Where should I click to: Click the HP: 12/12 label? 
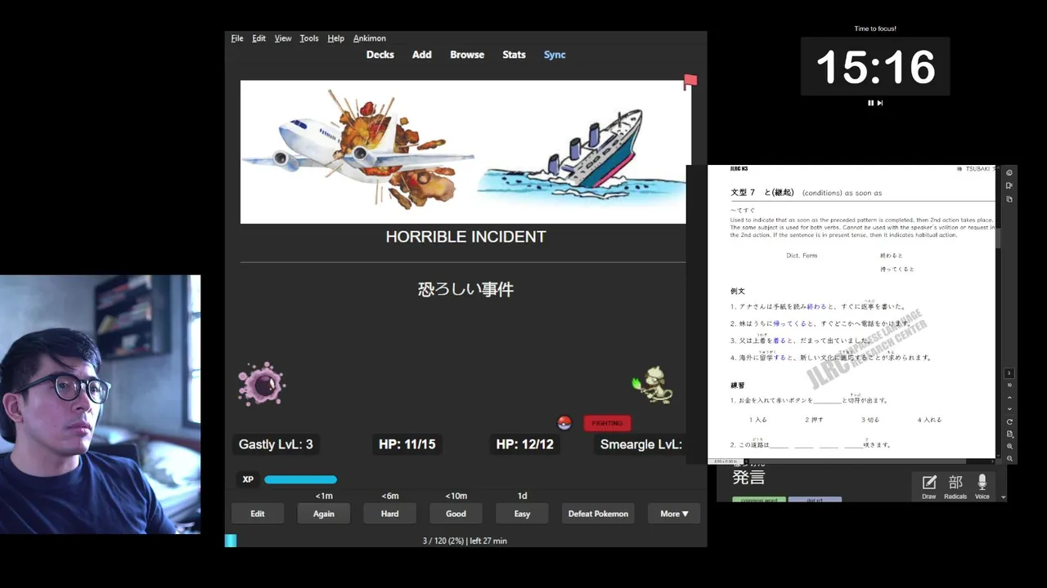[x=525, y=444]
